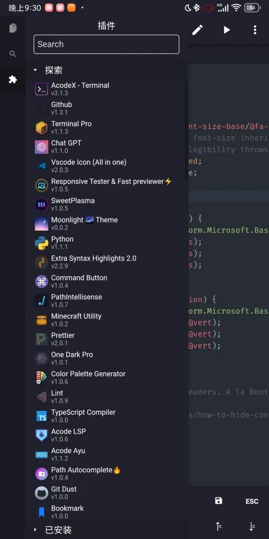Open the Prettier plugin entry

pyautogui.click(x=107, y=339)
